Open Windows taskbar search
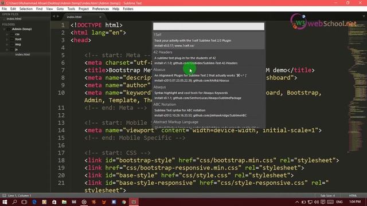This screenshot has height=206, width=367. pyautogui.click(x=14, y=202)
